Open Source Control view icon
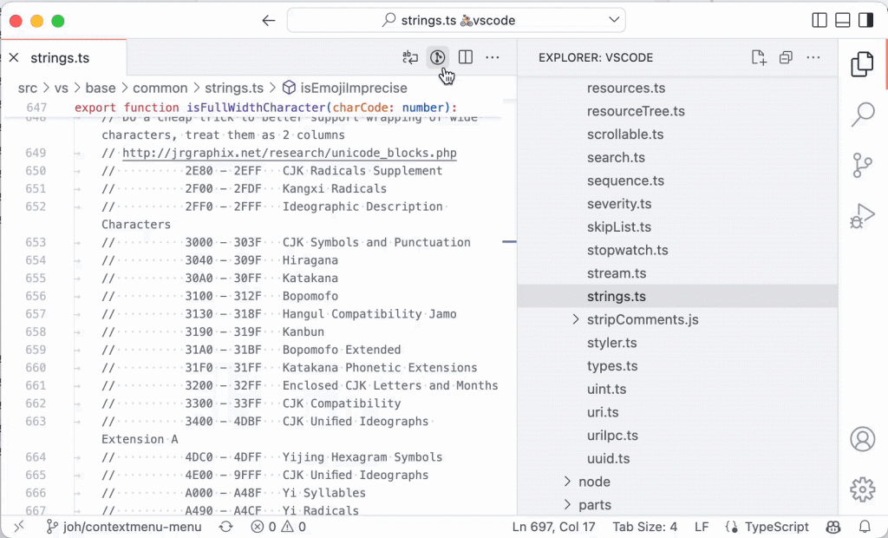Viewport: 888px width, 538px height. (x=862, y=166)
